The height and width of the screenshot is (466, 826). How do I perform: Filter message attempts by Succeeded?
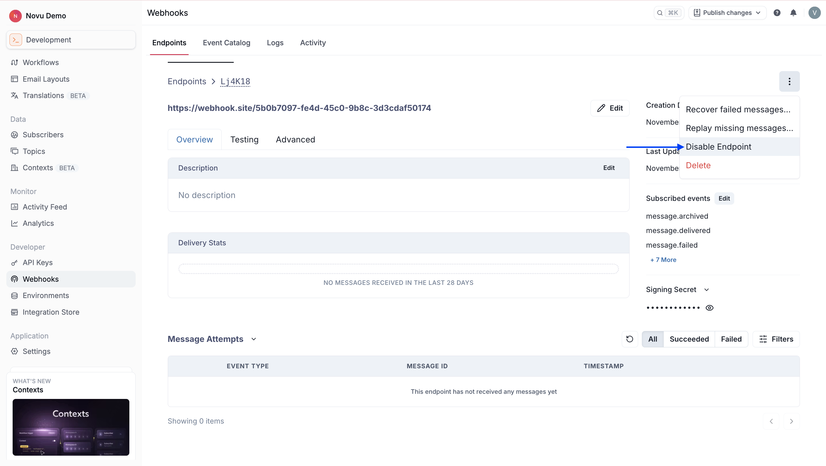click(x=689, y=339)
